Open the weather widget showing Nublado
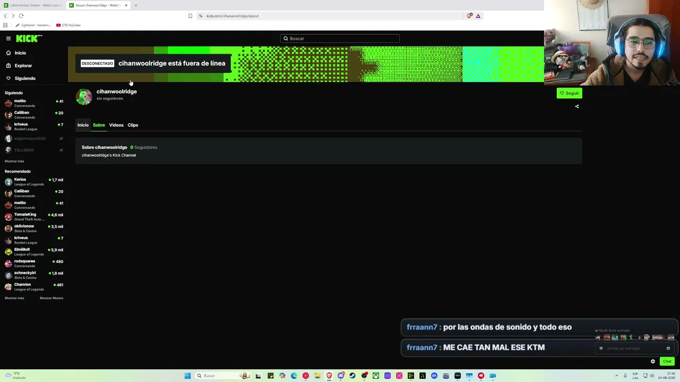 tap(16, 376)
